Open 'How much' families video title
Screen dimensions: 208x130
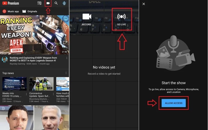click(63, 95)
